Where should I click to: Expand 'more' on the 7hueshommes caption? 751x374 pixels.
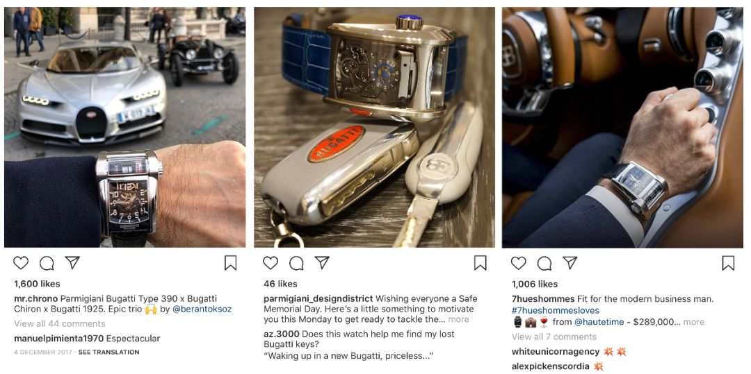(x=693, y=322)
